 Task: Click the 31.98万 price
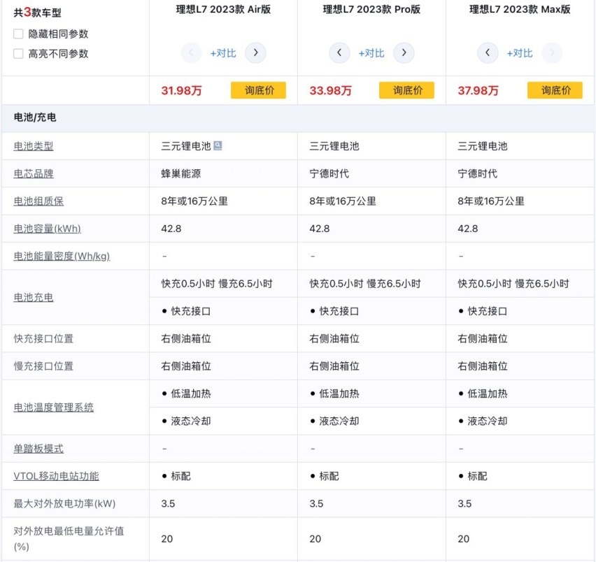coord(181,91)
